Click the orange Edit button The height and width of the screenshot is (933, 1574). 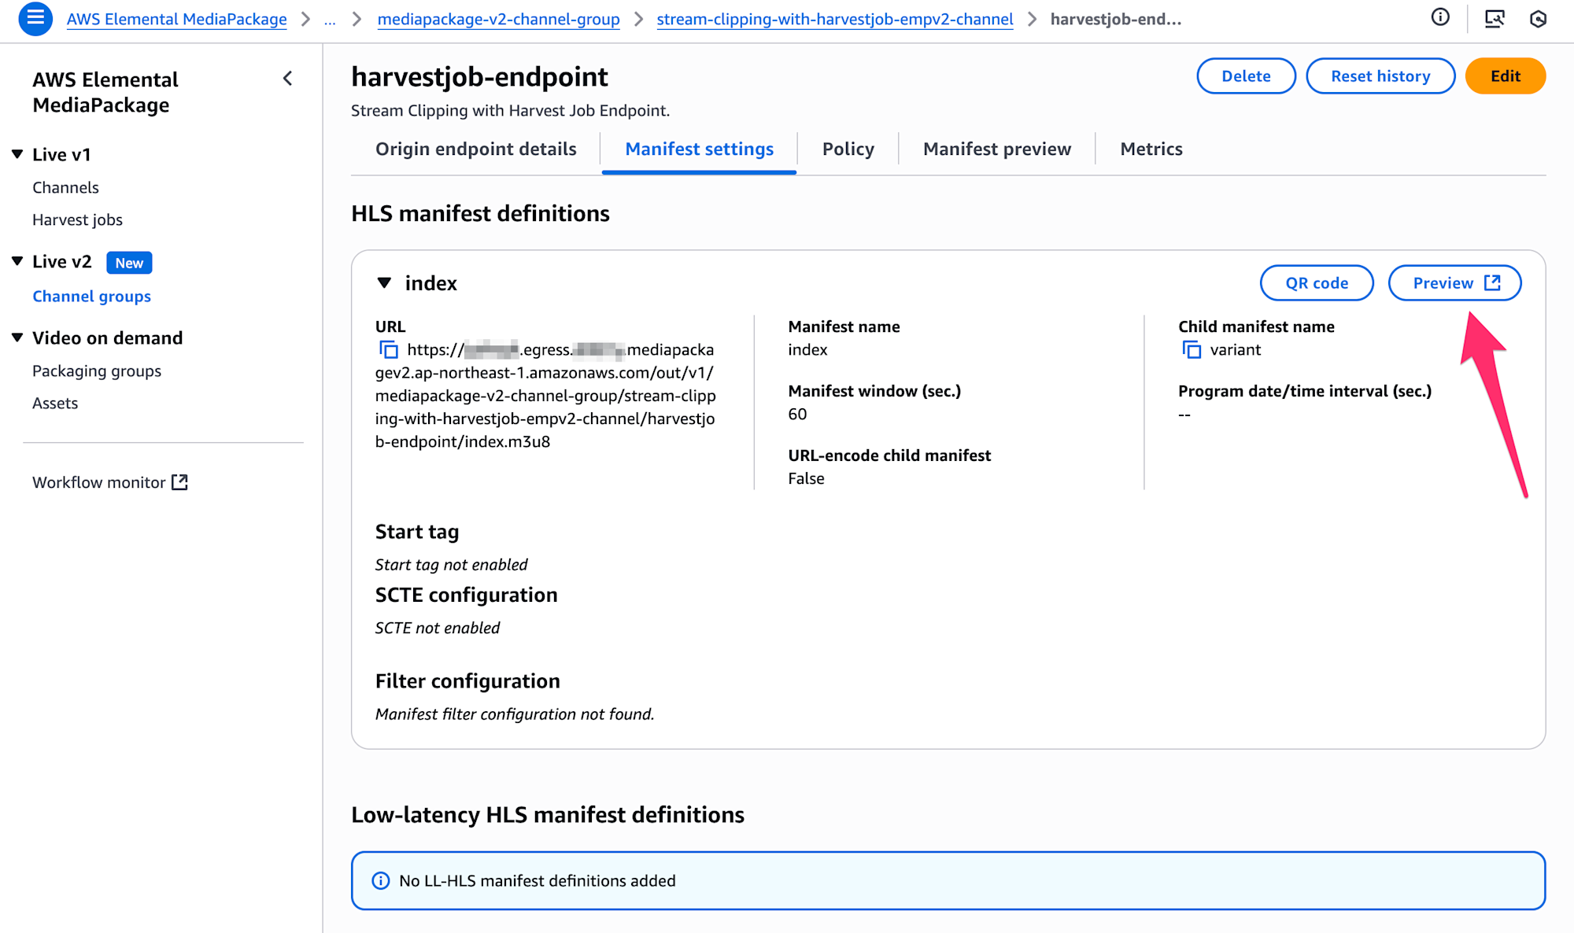click(x=1505, y=76)
